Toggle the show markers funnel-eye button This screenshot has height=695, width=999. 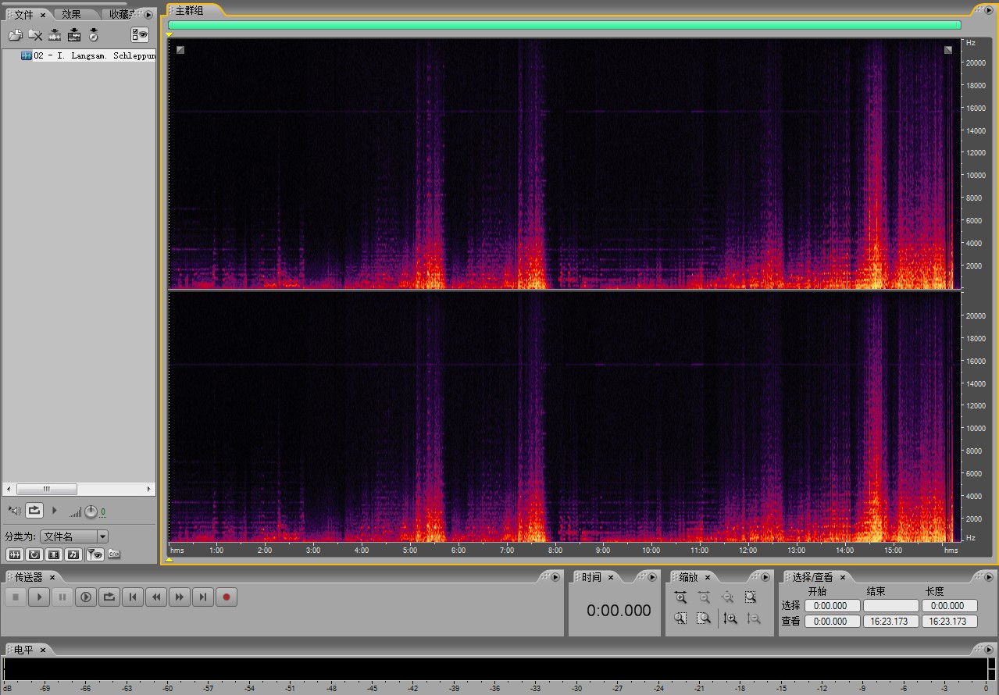95,554
